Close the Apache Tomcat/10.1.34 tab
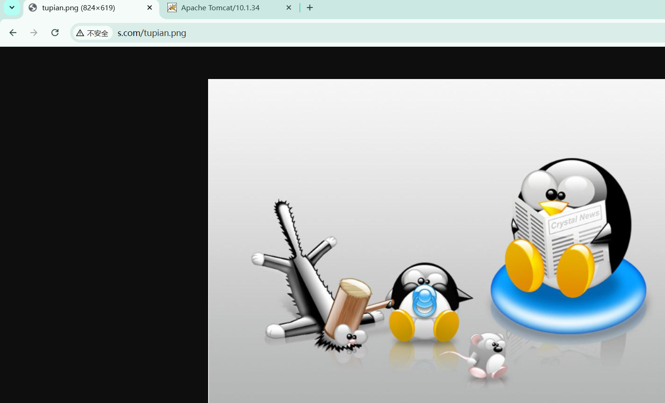The height and width of the screenshot is (403, 665). point(289,8)
